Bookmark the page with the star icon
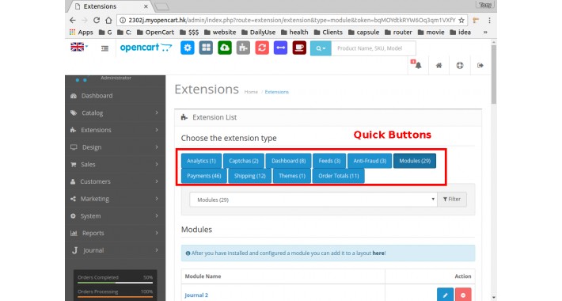The height and width of the screenshot is (301, 562). (x=461, y=20)
